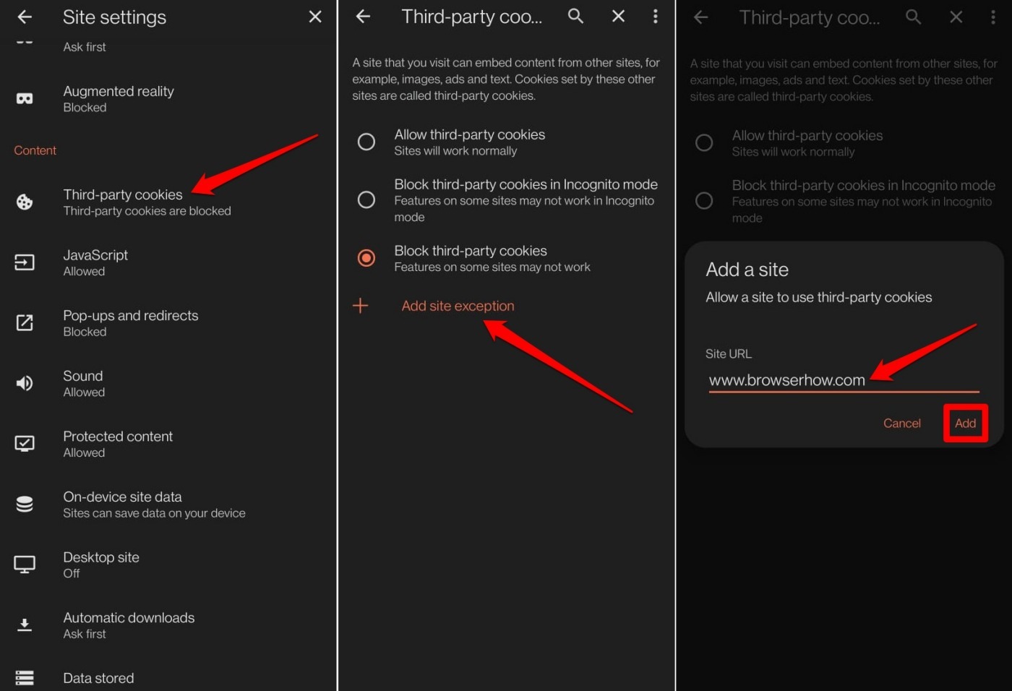Open Augmented reality setting

pos(168,99)
